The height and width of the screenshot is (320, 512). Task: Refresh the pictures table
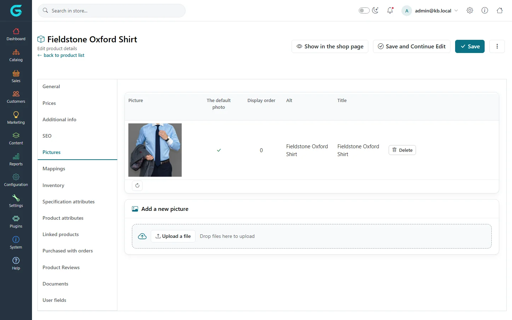(x=137, y=186)
